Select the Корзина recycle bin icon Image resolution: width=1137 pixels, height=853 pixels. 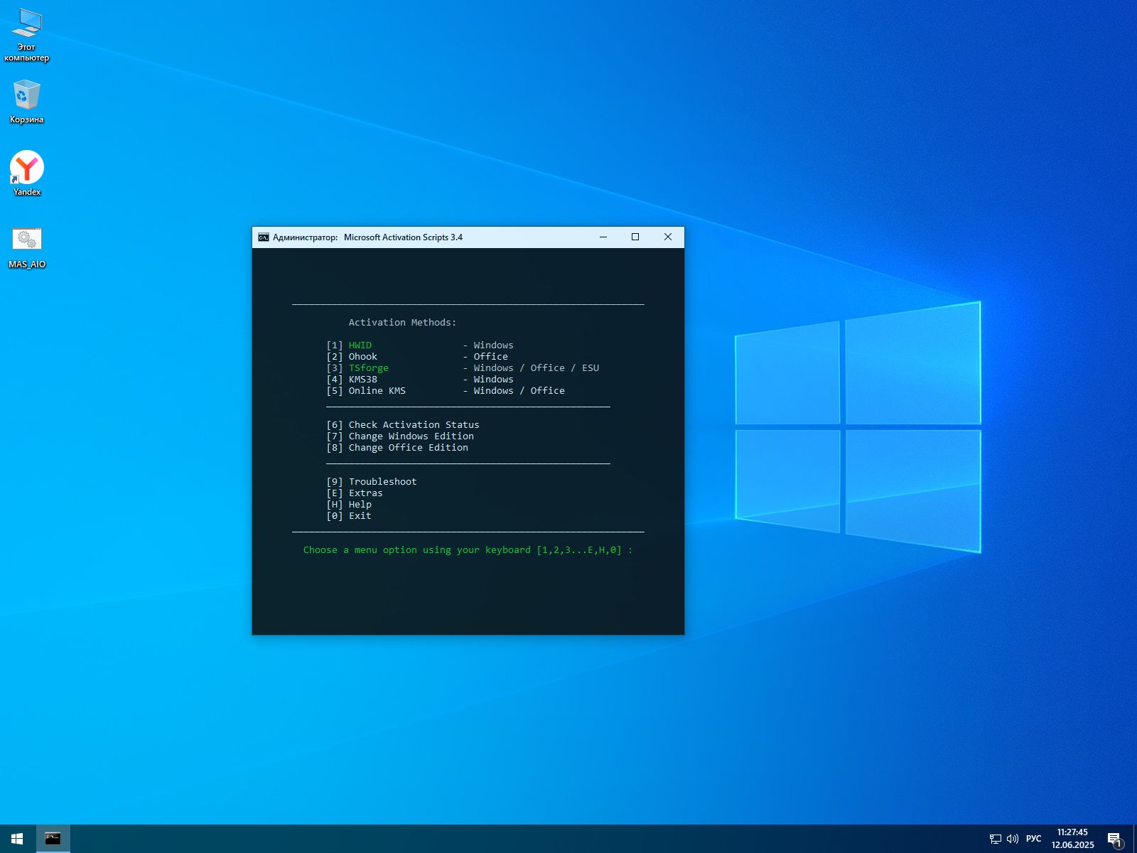27,102
